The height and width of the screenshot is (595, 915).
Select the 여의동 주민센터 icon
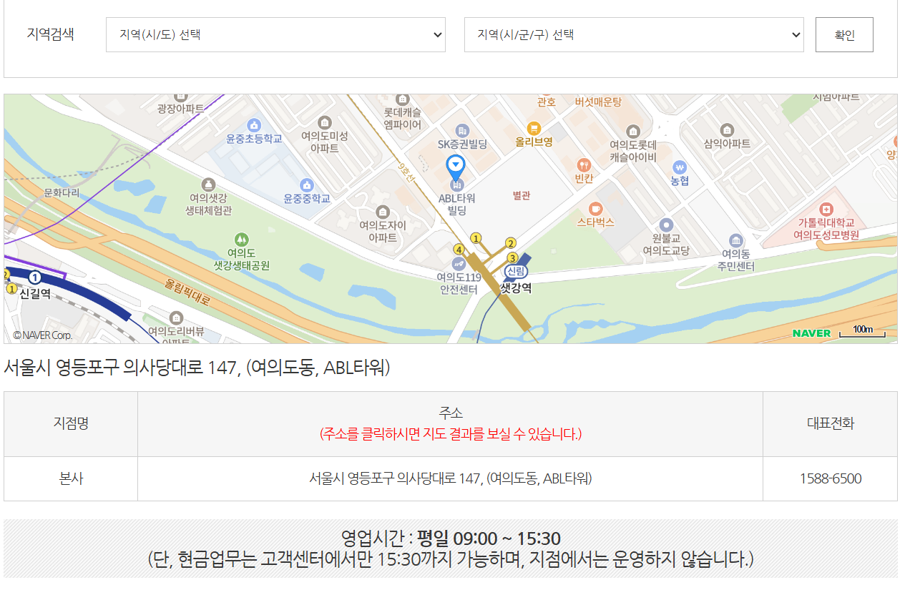(x=736, y=240)
